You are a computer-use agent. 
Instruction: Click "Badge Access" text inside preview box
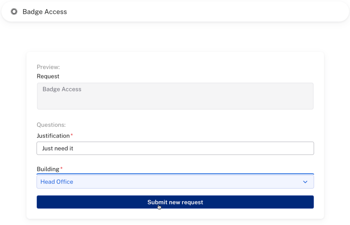pyautogui.click(x=62, y=89)
